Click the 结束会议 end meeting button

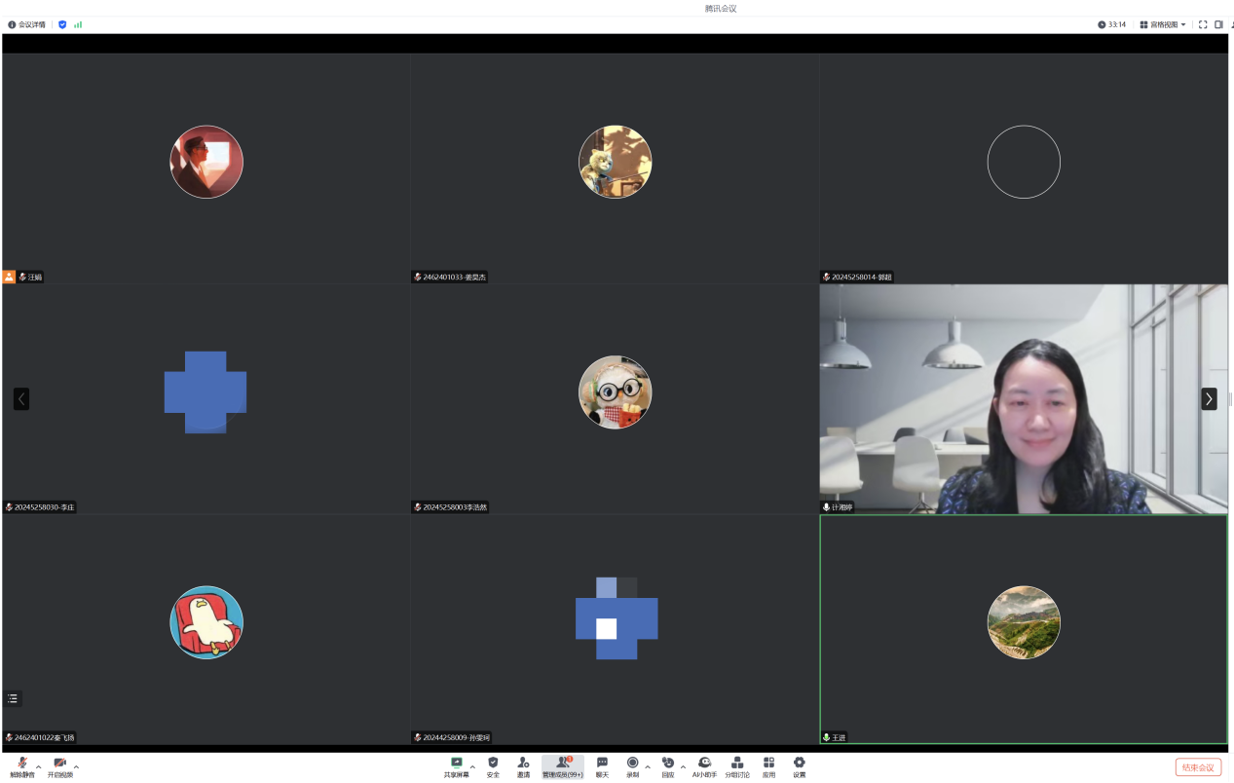click(x=1197, y=767)
